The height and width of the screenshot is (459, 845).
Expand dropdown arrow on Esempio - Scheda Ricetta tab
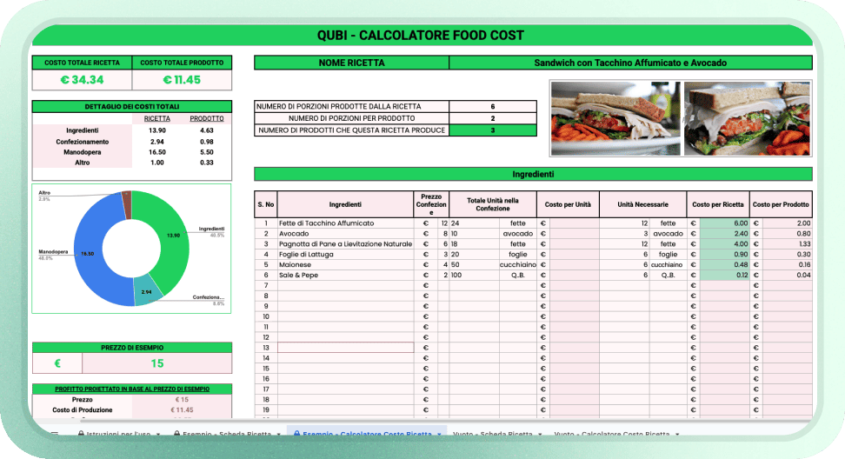pyautogui.click(x=276, y=433)
